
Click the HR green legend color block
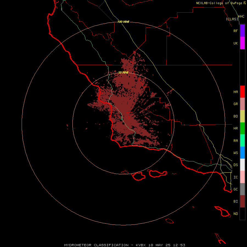[242, 128]
